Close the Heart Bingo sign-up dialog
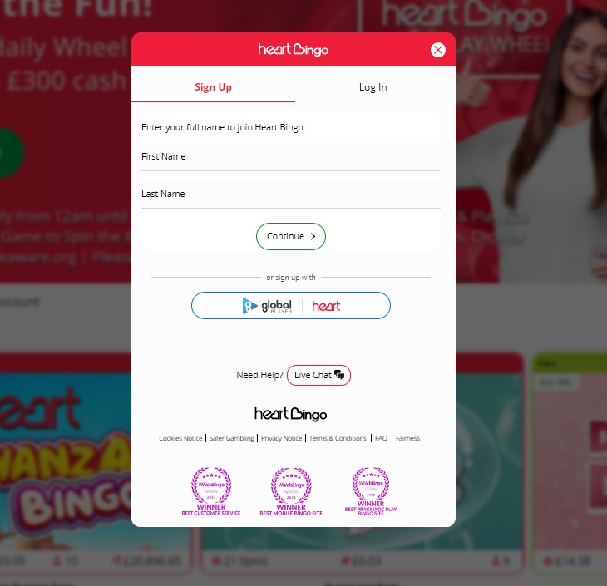The image size is (607, 586). [x=438, y=50]
